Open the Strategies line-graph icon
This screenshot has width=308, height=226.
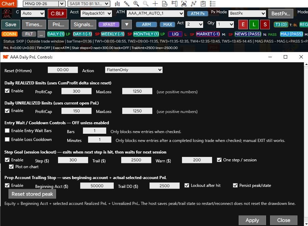(x=194, y=3)
